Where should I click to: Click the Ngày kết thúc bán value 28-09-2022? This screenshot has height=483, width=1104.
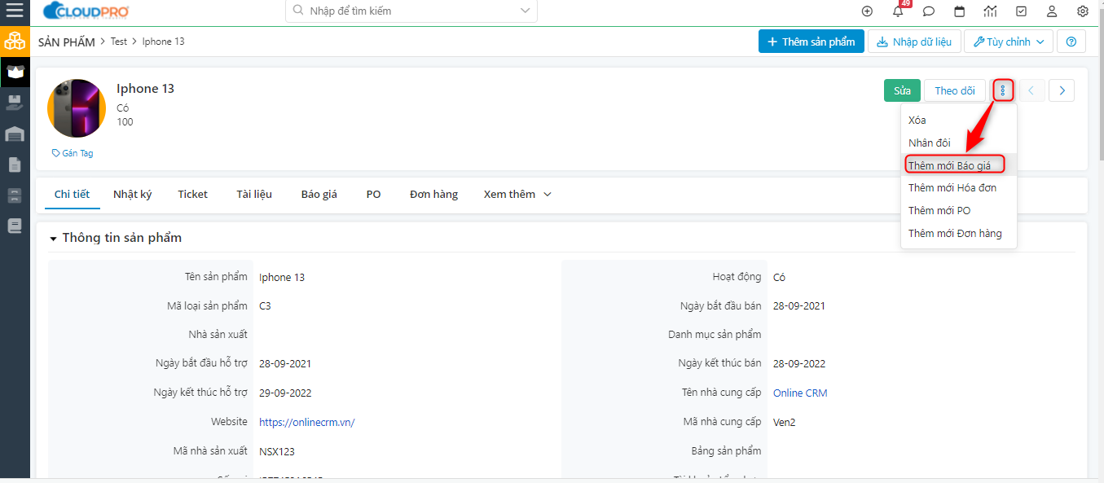[799, 363]
